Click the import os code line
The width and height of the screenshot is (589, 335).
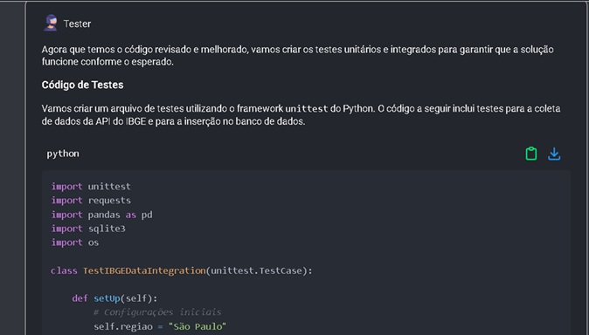[75, 243]
